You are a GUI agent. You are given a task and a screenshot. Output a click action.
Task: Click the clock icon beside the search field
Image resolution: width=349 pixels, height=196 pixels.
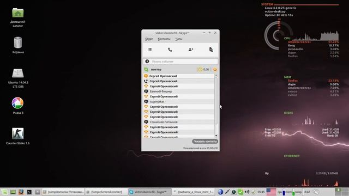[147, 62]
